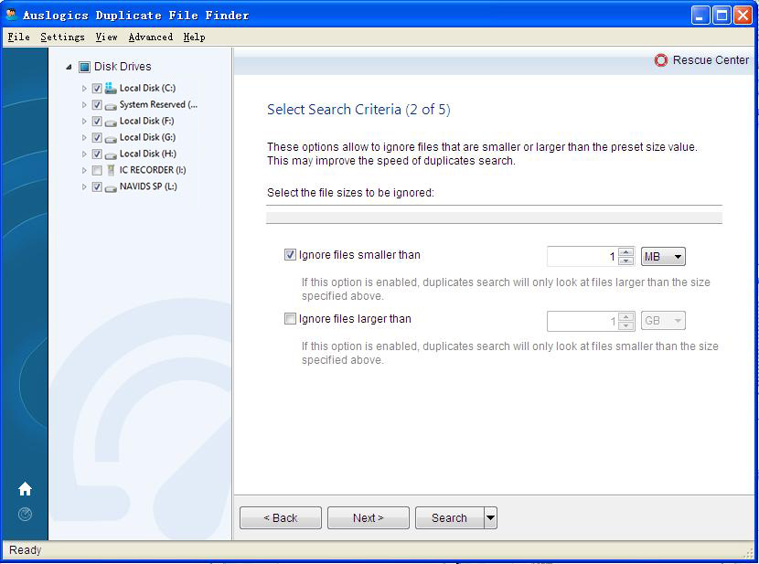Screen dimensions: 759x564
Task: Expand IC RECORDER (I:) tree node
Action: pyautogui.click(x=84, y=171)
